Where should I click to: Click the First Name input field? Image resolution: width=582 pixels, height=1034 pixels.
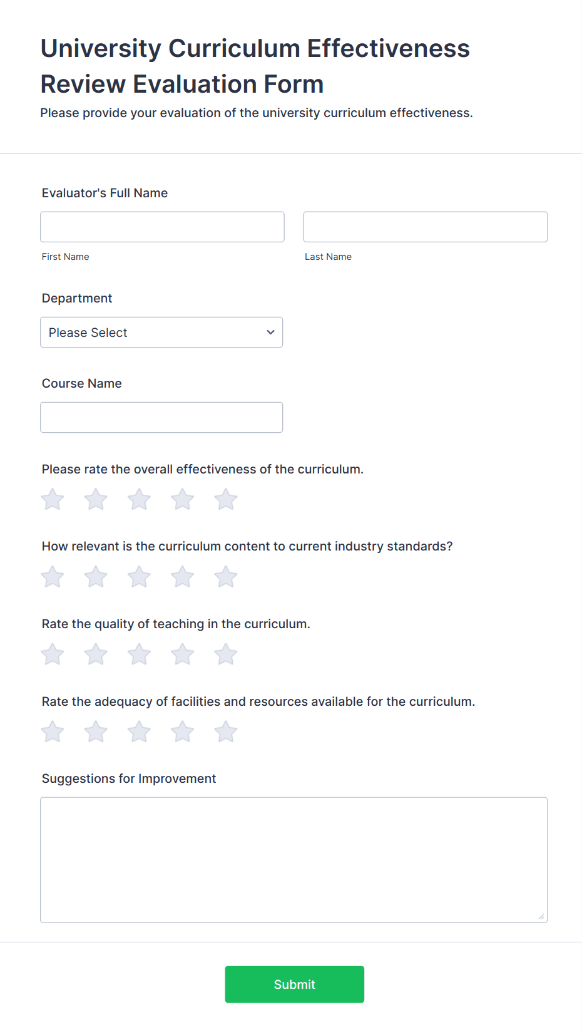pos(161,227)
